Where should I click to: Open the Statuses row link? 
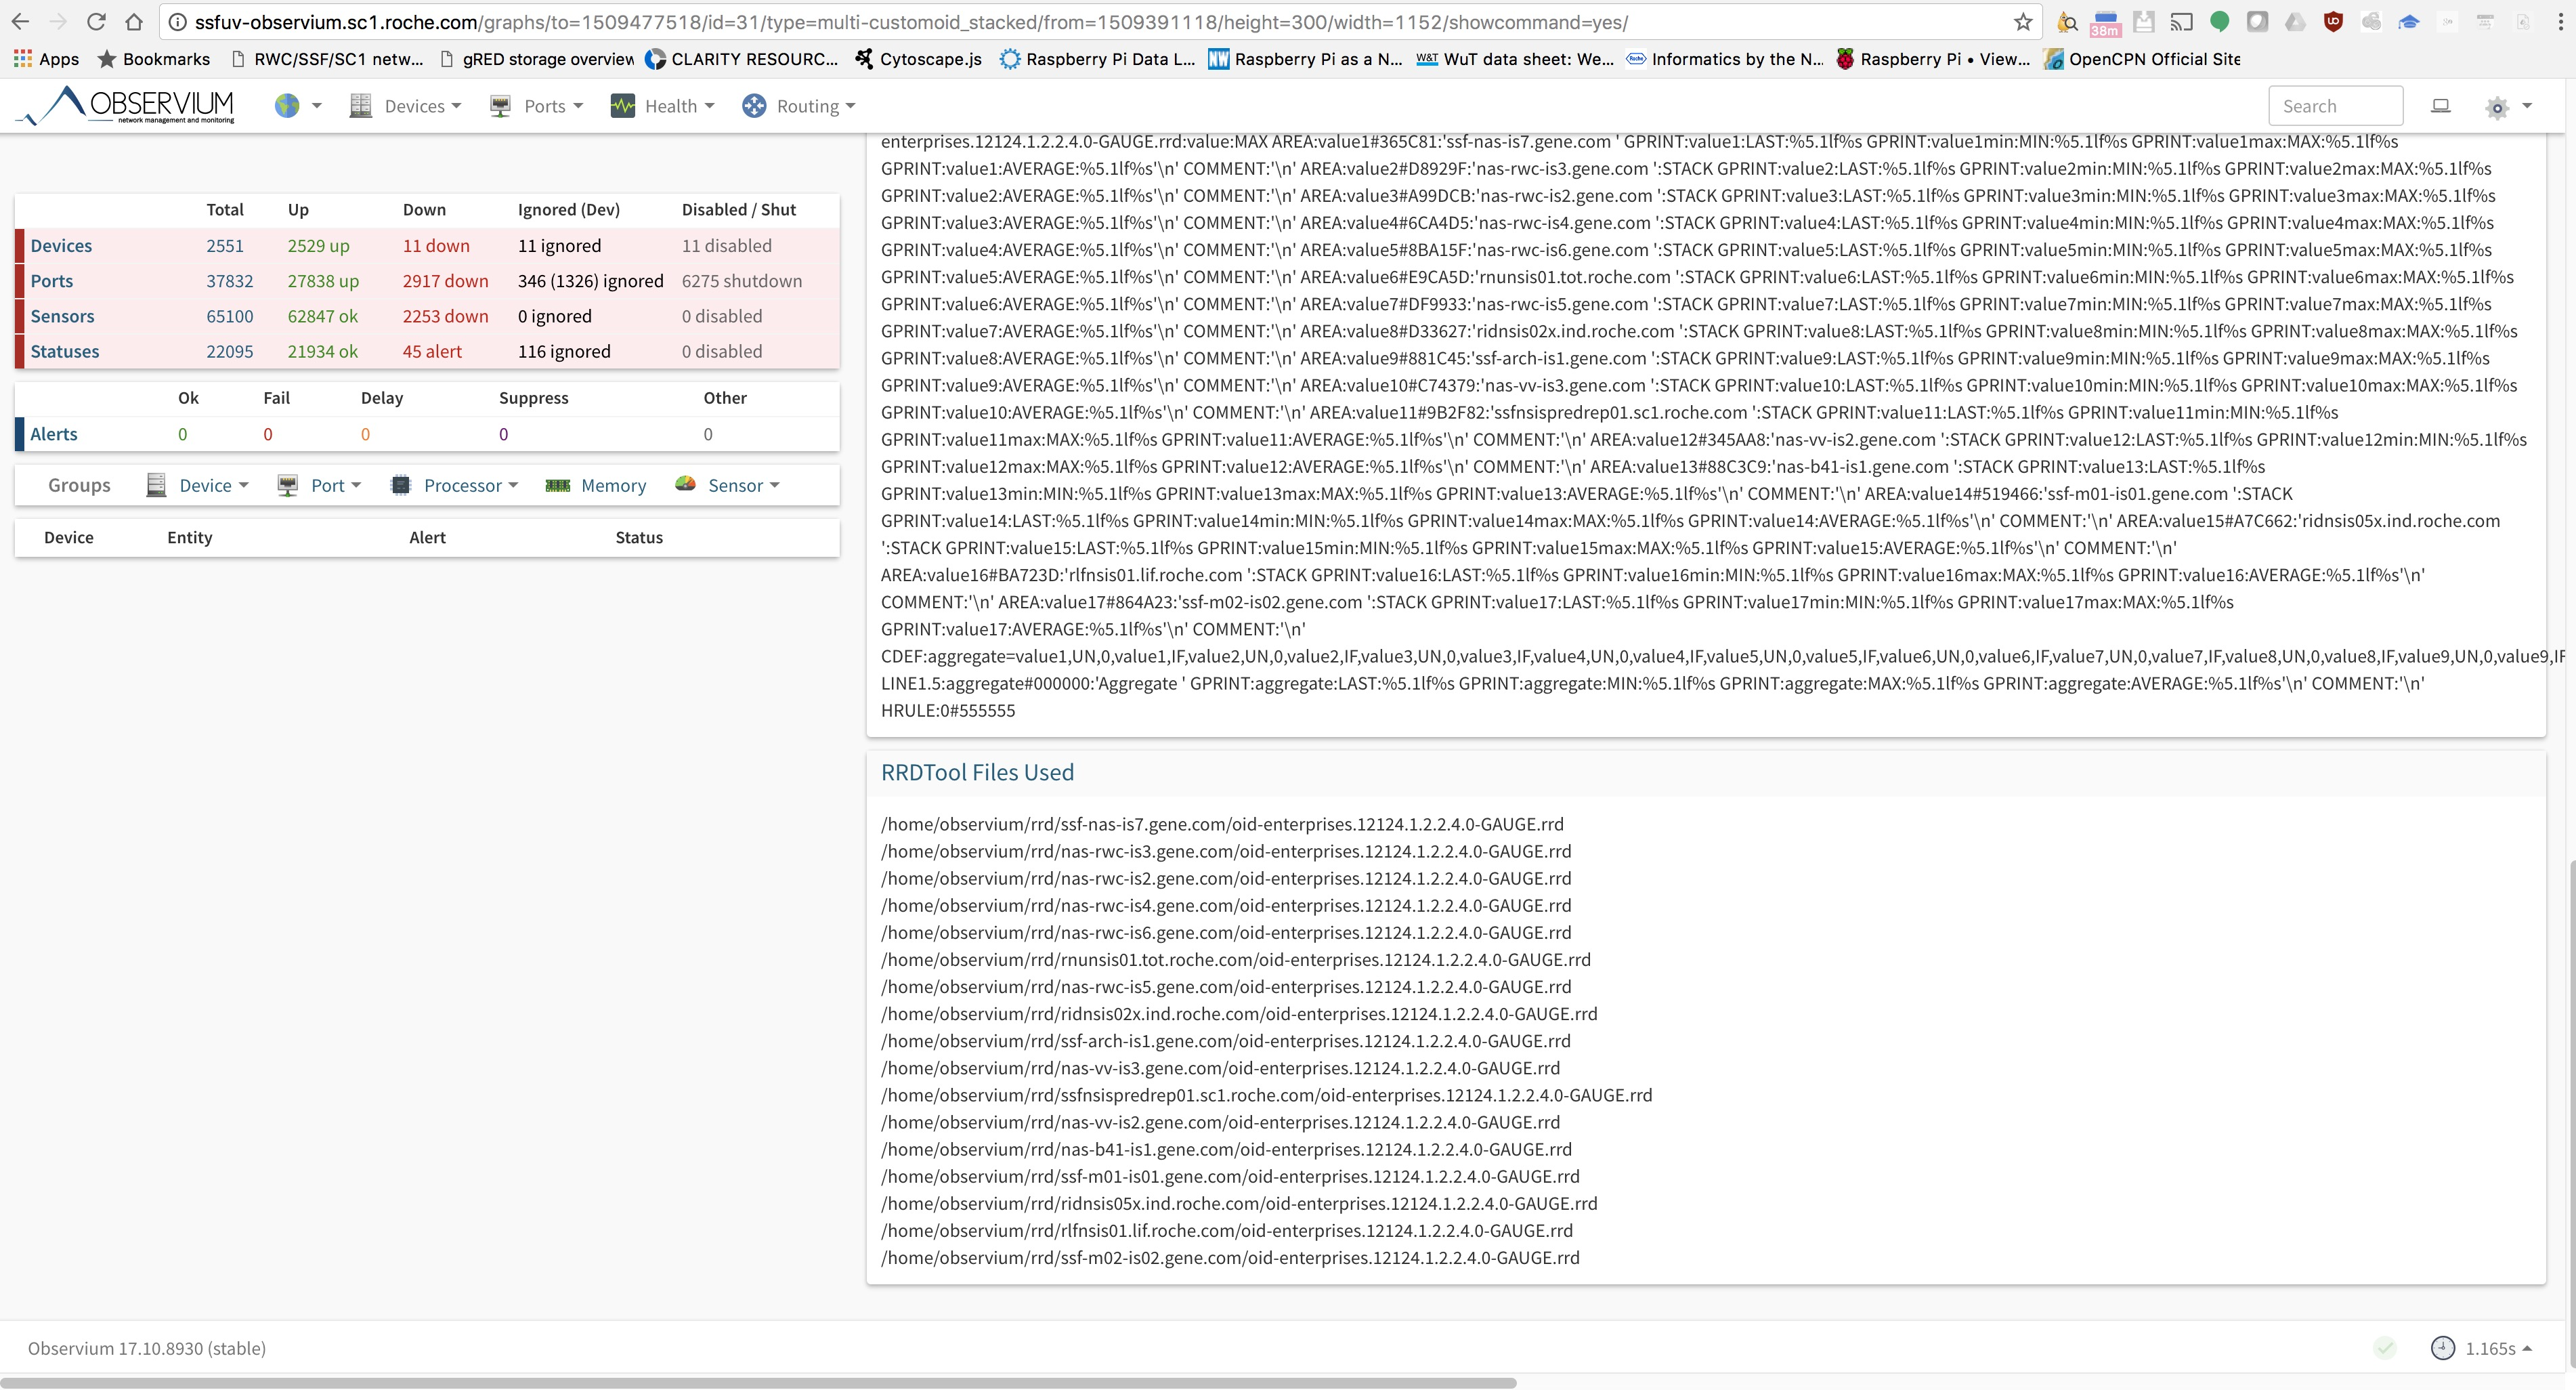tap(65, 351)
